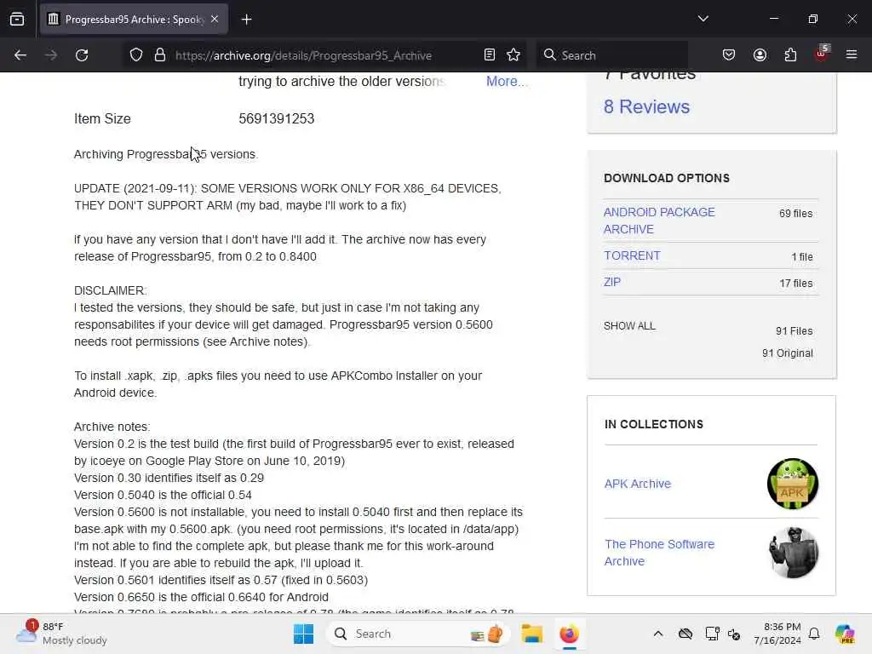Open the Firefox application hamburger menu
This screenshot has height=654, width=872.
pyautogui.click(x=852, y=55)
